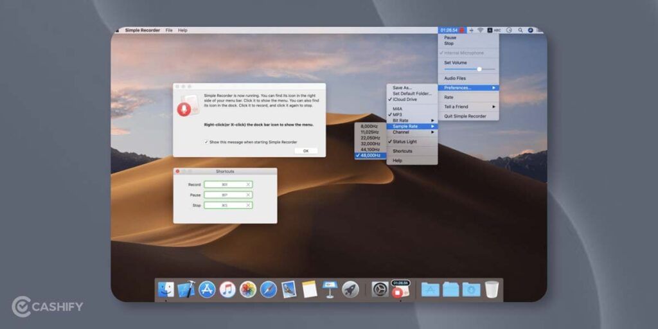Click the Simple Recorder timer in menu bar
Viewport: 658px width, 329px height.
coord(452,30)
